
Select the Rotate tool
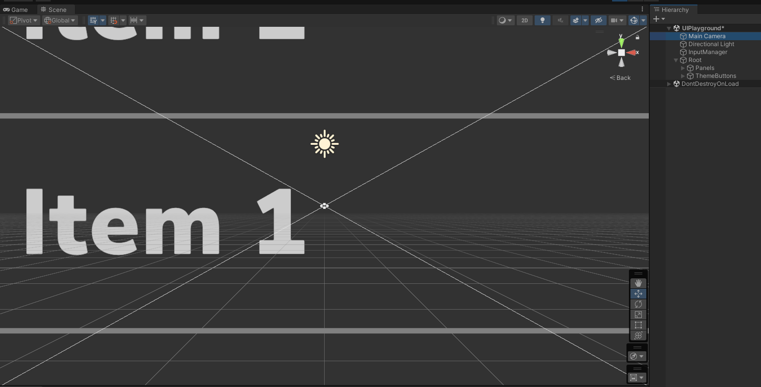638,304
